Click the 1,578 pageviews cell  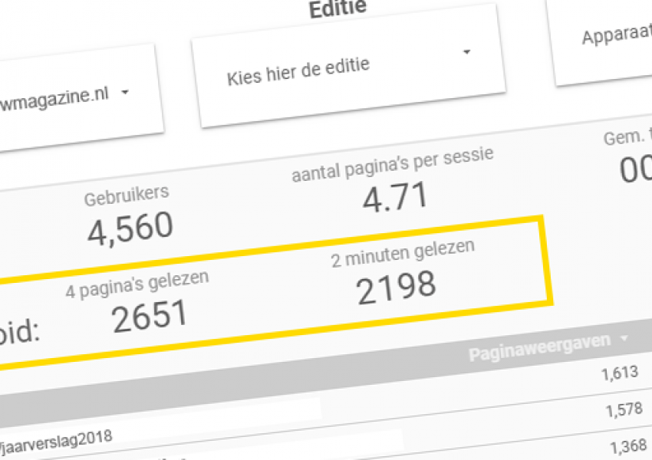[624, 409]
